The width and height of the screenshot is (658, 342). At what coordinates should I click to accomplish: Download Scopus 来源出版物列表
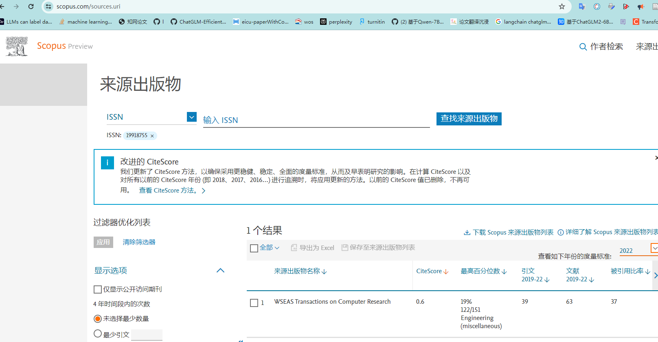(509, 232)
